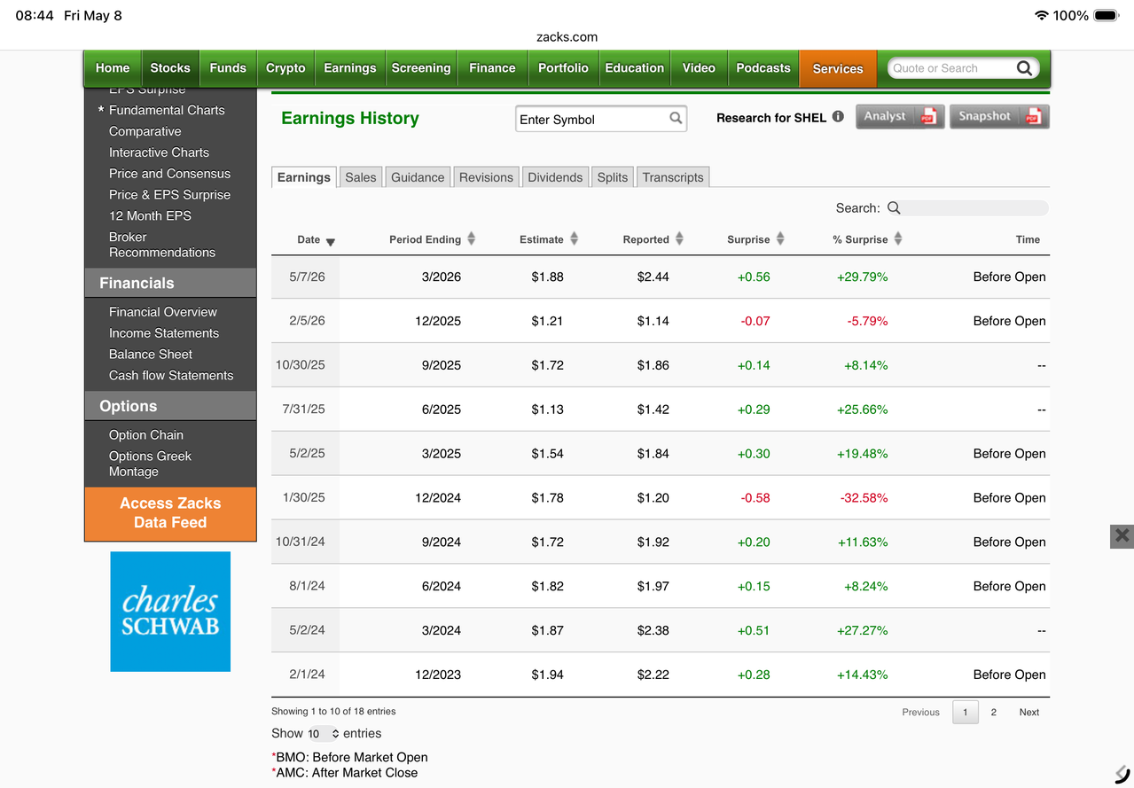
Task: Open Income Statements link
Action: coord(164,333)
